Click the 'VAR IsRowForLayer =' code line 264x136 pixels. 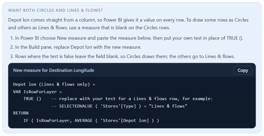37,92
